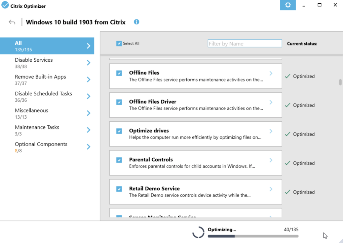Click the chevron beside Disable Services
Viewport: 343px width, 243px height.
(88, 63)
